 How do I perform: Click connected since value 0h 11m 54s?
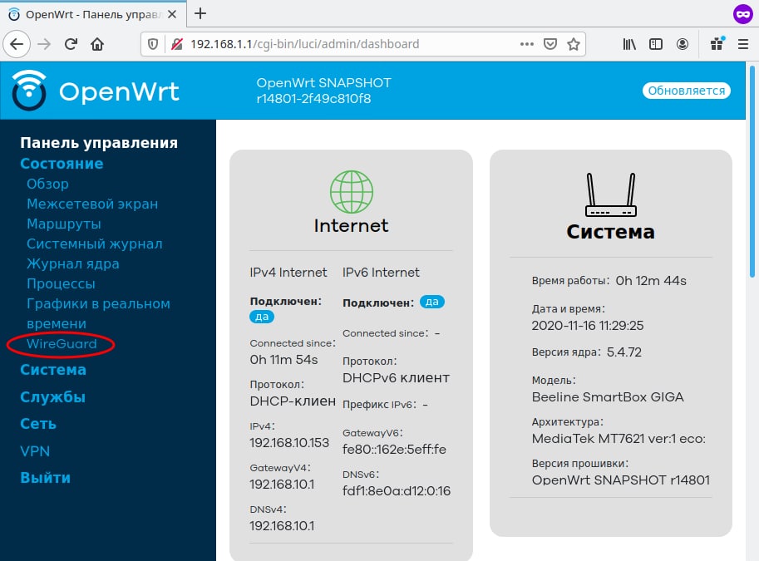click(283, 360)
